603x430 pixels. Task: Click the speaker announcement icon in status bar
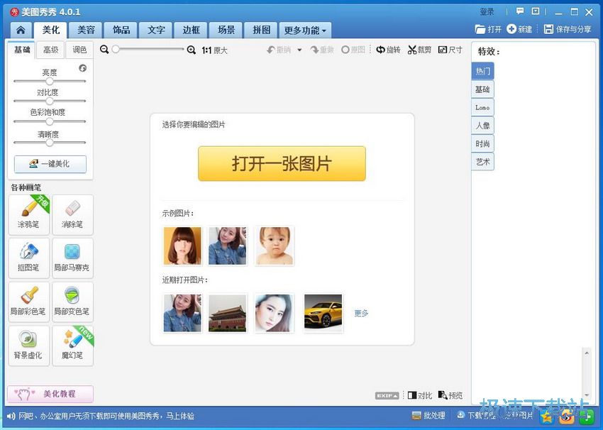[11, 416]
